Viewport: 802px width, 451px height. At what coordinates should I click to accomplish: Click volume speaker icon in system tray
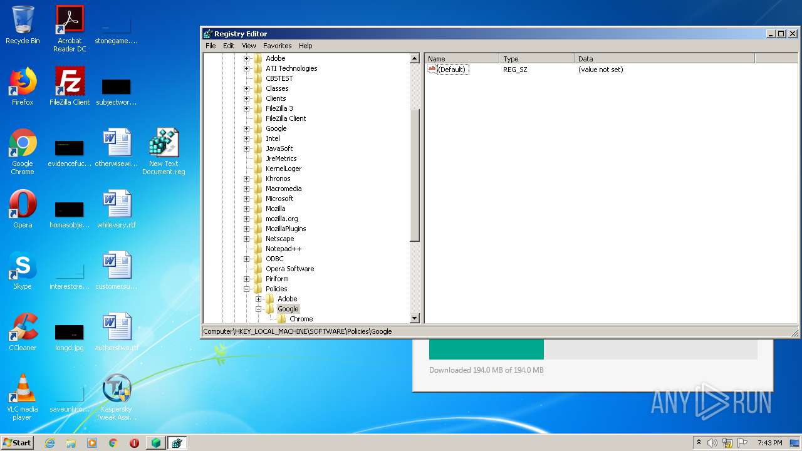(712, 443)
